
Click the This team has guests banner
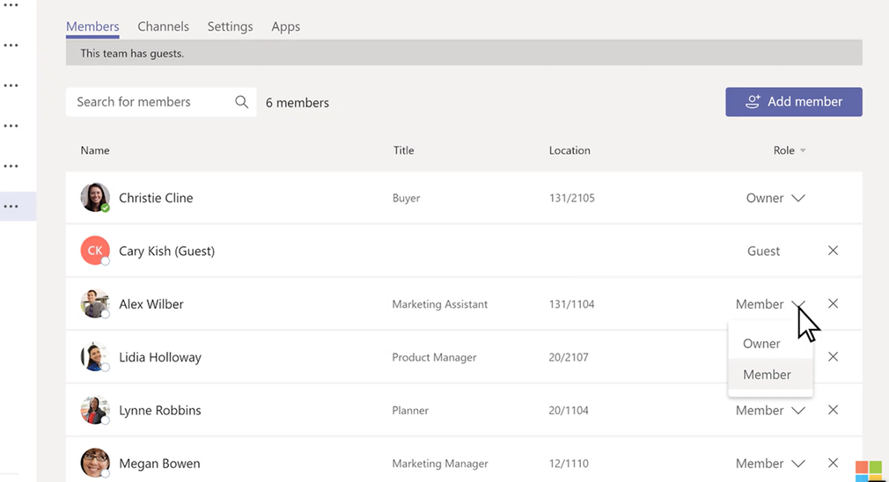point(464,54)
